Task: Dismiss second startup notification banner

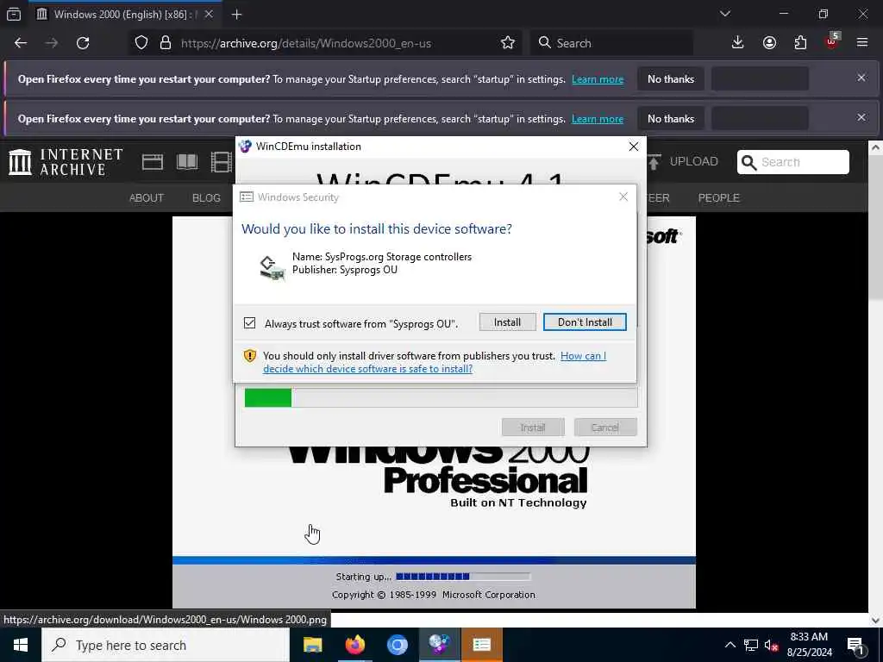Action: (x=861, y=117)
